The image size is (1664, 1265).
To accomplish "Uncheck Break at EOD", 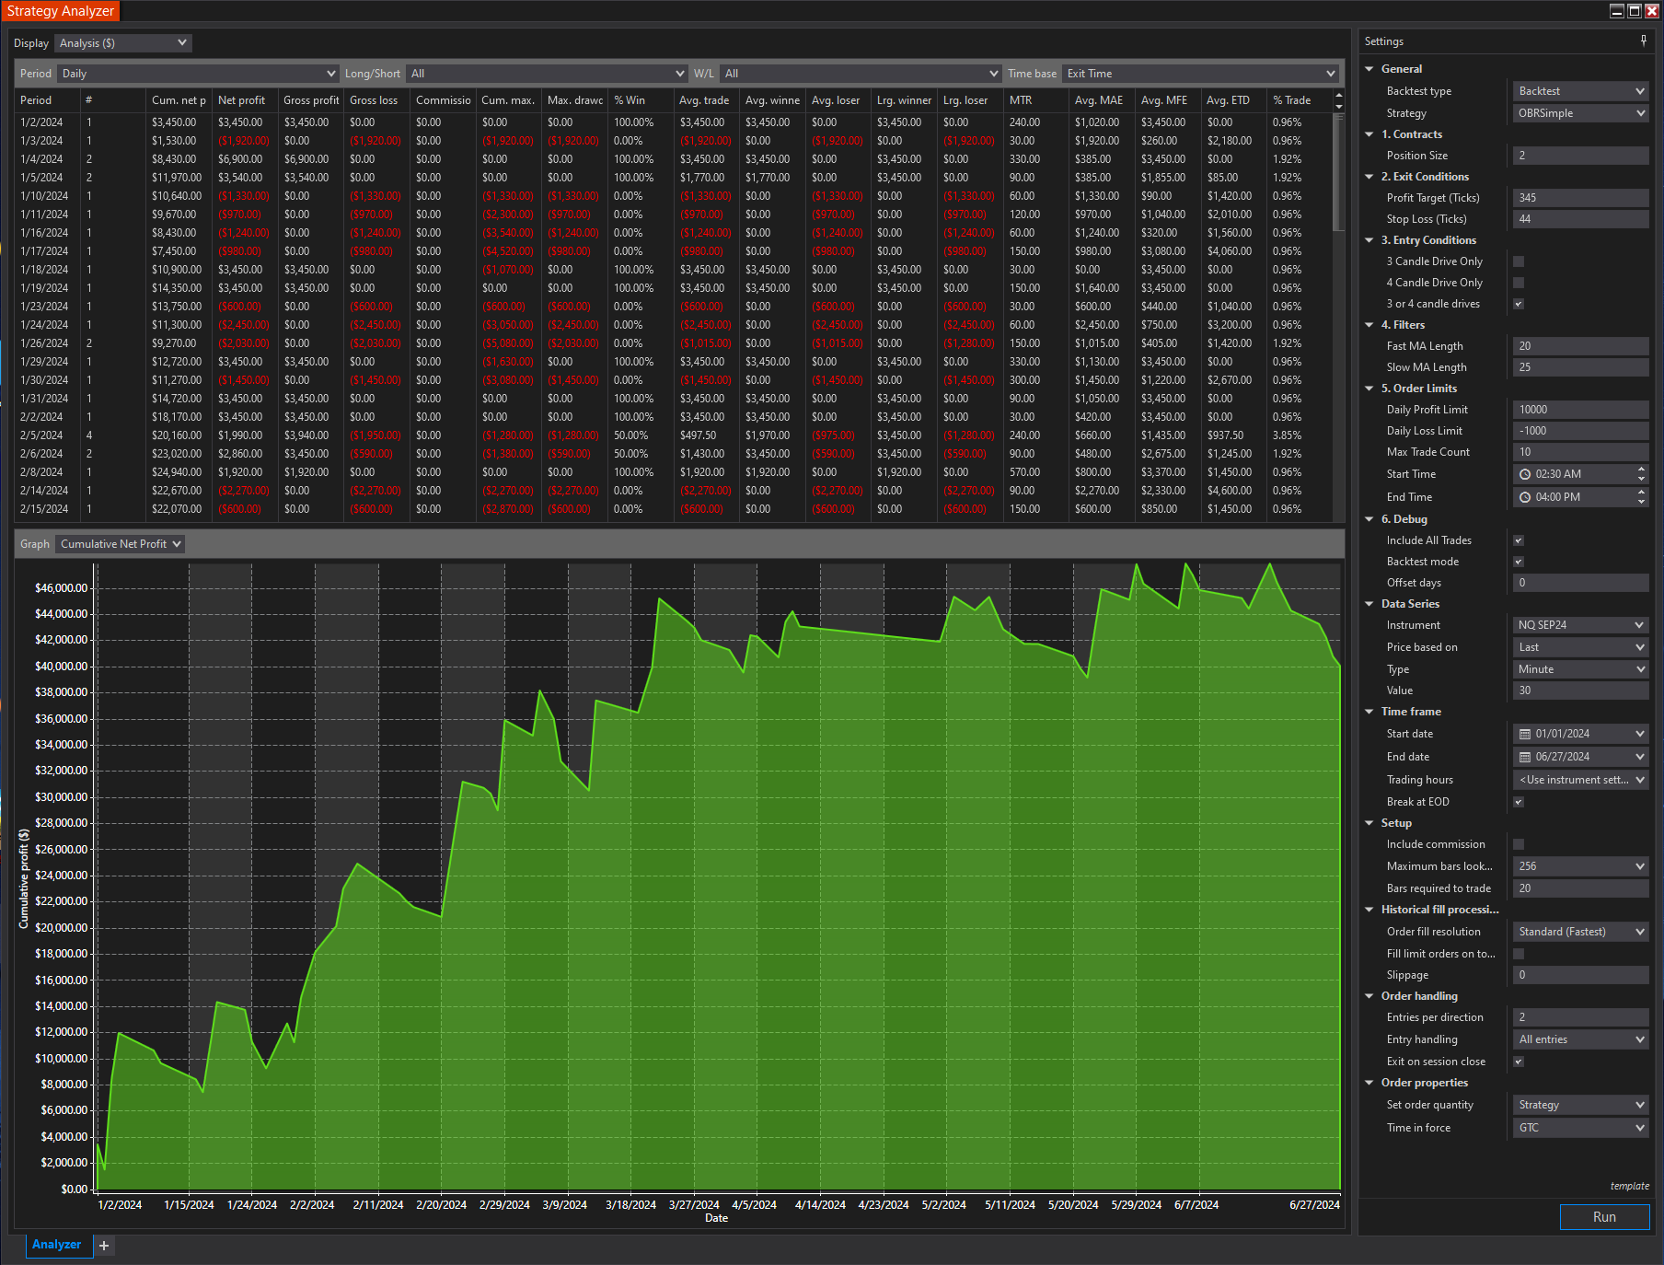I will click(x=1518, y=801).
